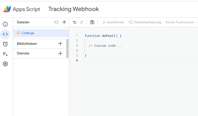This screenshot has height=116, width=198.
Task: Start debugging with Fehlerbehebung
Action: tap(145, 22)
